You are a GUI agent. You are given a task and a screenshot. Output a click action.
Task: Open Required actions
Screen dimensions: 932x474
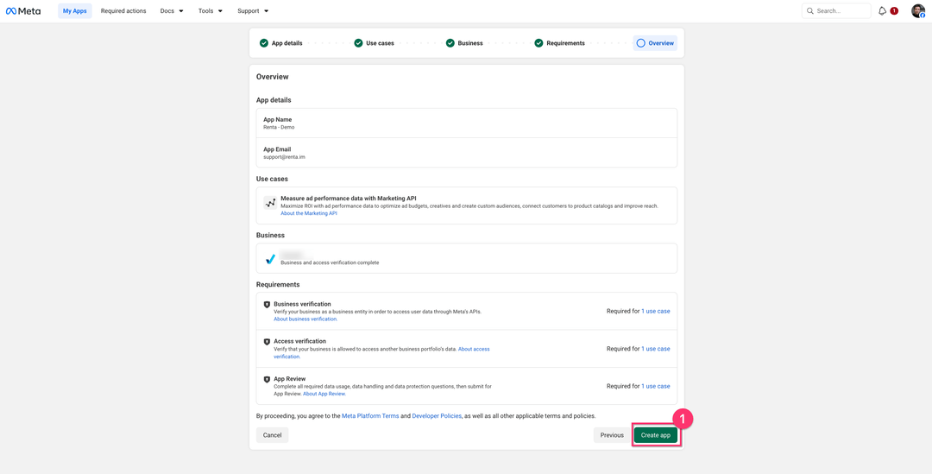coord(123,10)
